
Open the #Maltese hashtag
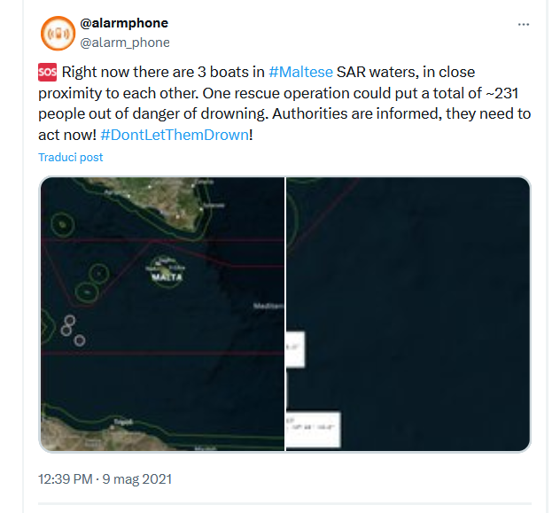pos(300,72)
